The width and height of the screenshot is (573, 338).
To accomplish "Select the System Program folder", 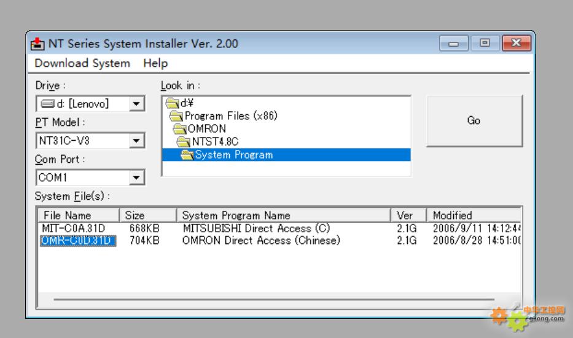I will (233, 155).
